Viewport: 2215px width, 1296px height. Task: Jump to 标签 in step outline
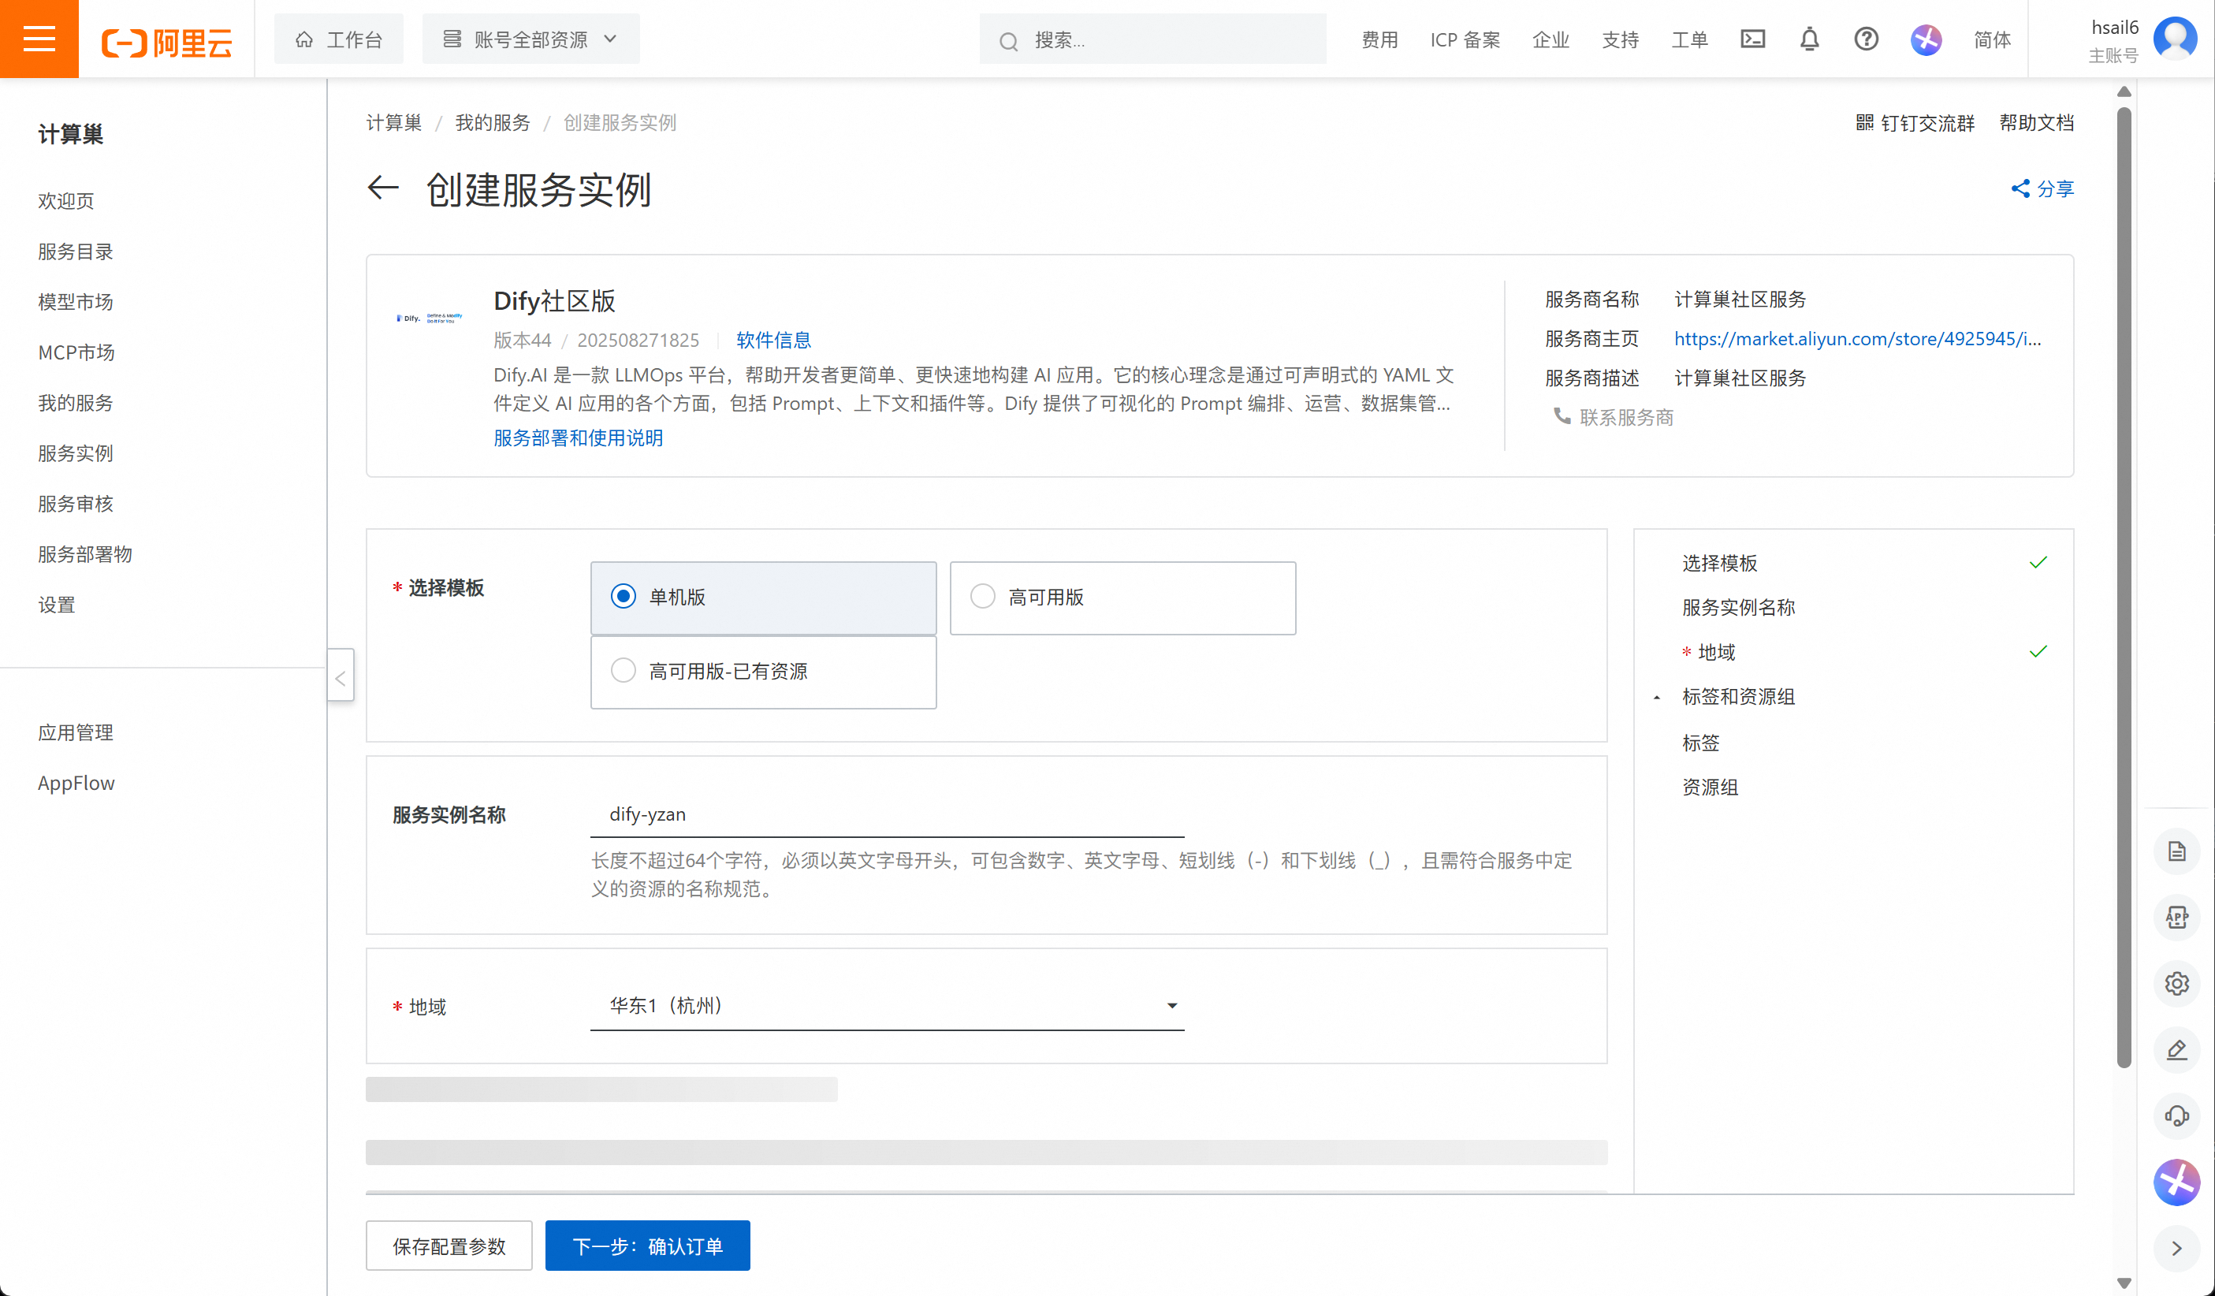pyautogui.click(x=1700, y=743)
